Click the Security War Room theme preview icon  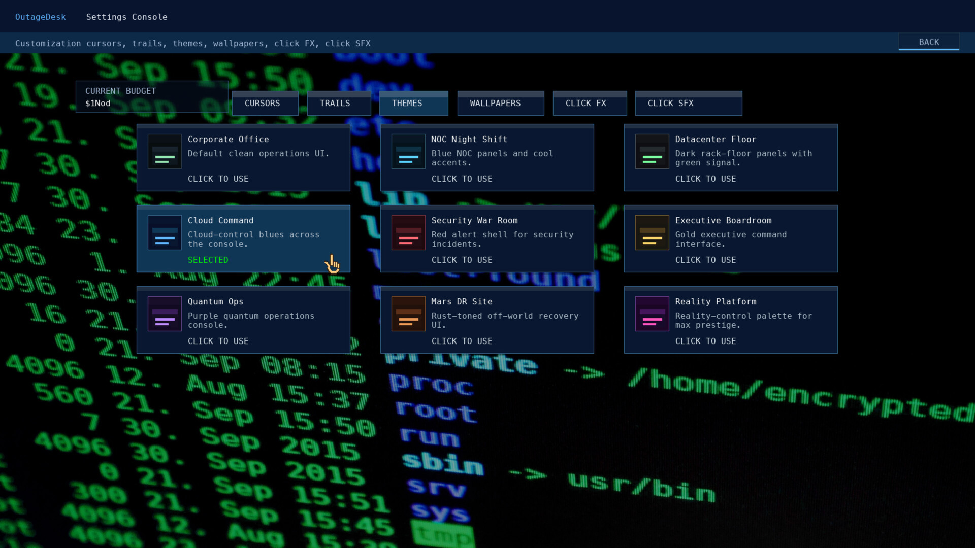(408, 232)
